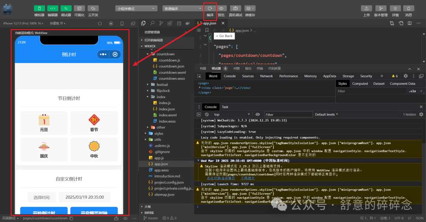Click the simulator stop circle icon
Viewport: 426px width, 222px height.
pos(111,24)
